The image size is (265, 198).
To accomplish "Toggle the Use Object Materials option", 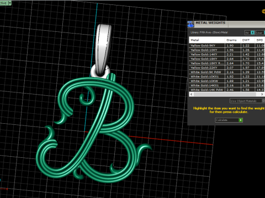I will [x=247, y=101].
